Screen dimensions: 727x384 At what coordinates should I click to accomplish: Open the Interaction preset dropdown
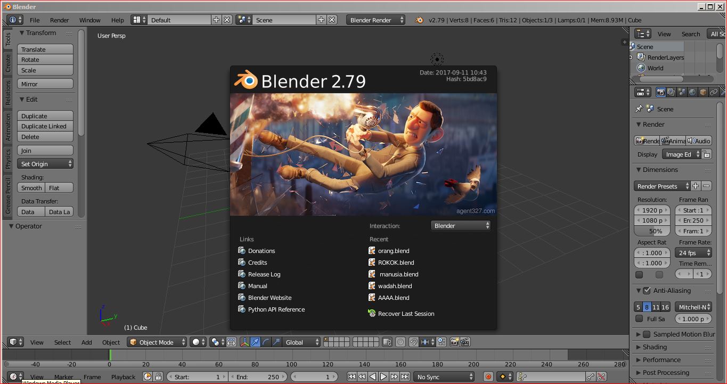(461, 225)
